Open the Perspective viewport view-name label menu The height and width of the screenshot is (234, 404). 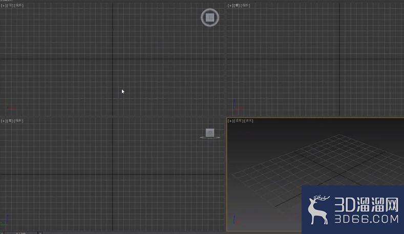coord(239,121)
